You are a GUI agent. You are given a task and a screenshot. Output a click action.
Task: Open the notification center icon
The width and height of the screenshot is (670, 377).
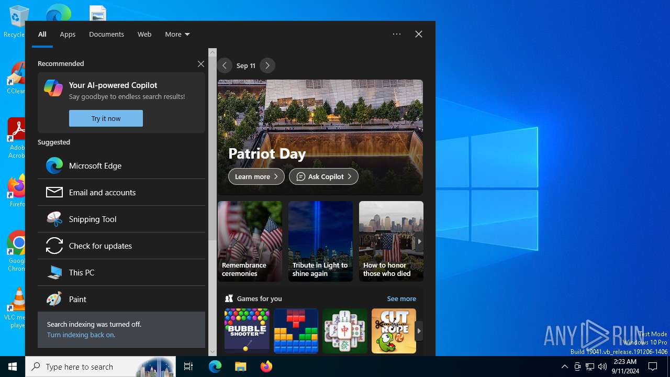pos(653,367)
